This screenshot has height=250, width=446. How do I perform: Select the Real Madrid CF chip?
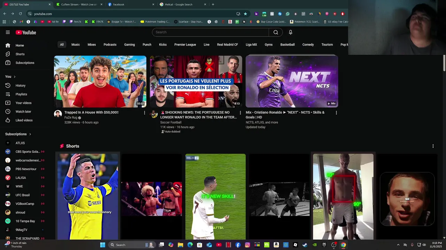tap(228, 44)
